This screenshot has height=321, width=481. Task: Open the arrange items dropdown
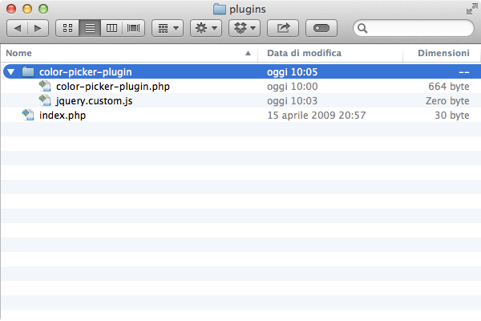(x=168, y=28)
